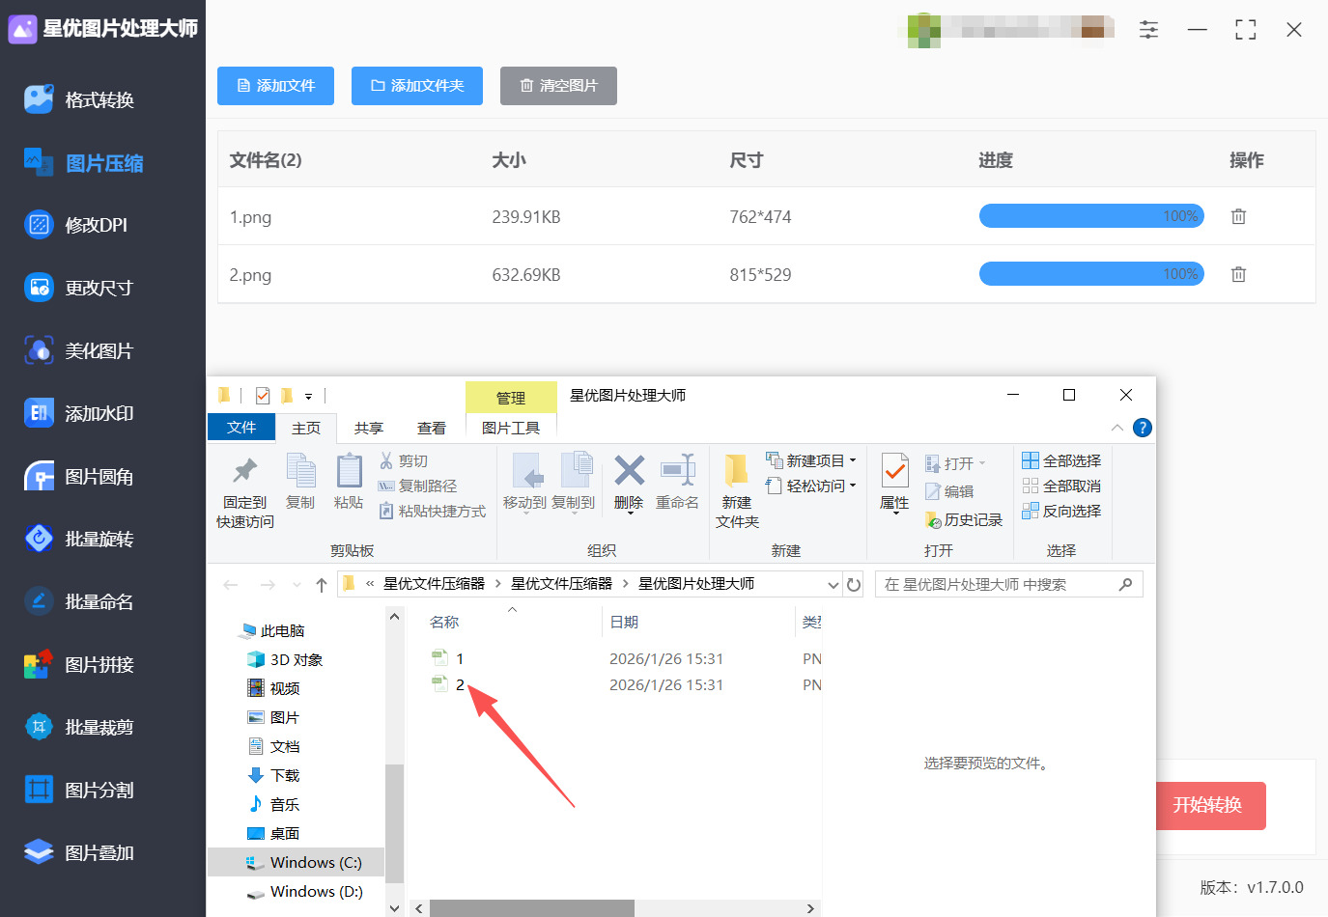Screen dimensions: 1328x917
Task: Click the 添加文件夹 button
Action: pyautogui.click(x=416, y=86)
